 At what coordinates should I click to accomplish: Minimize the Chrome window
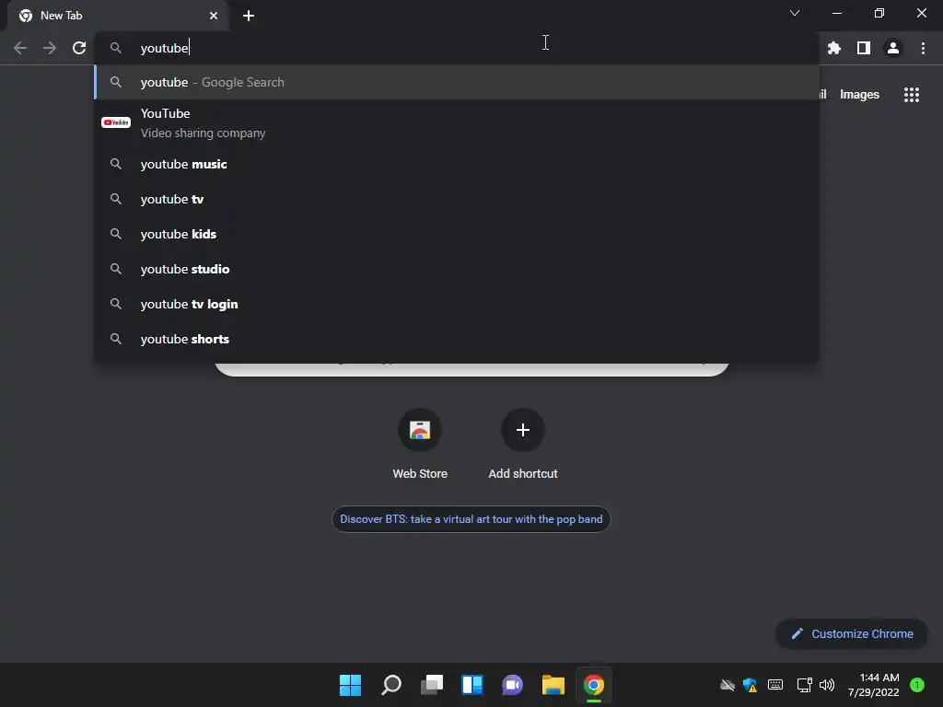(836, 13)
